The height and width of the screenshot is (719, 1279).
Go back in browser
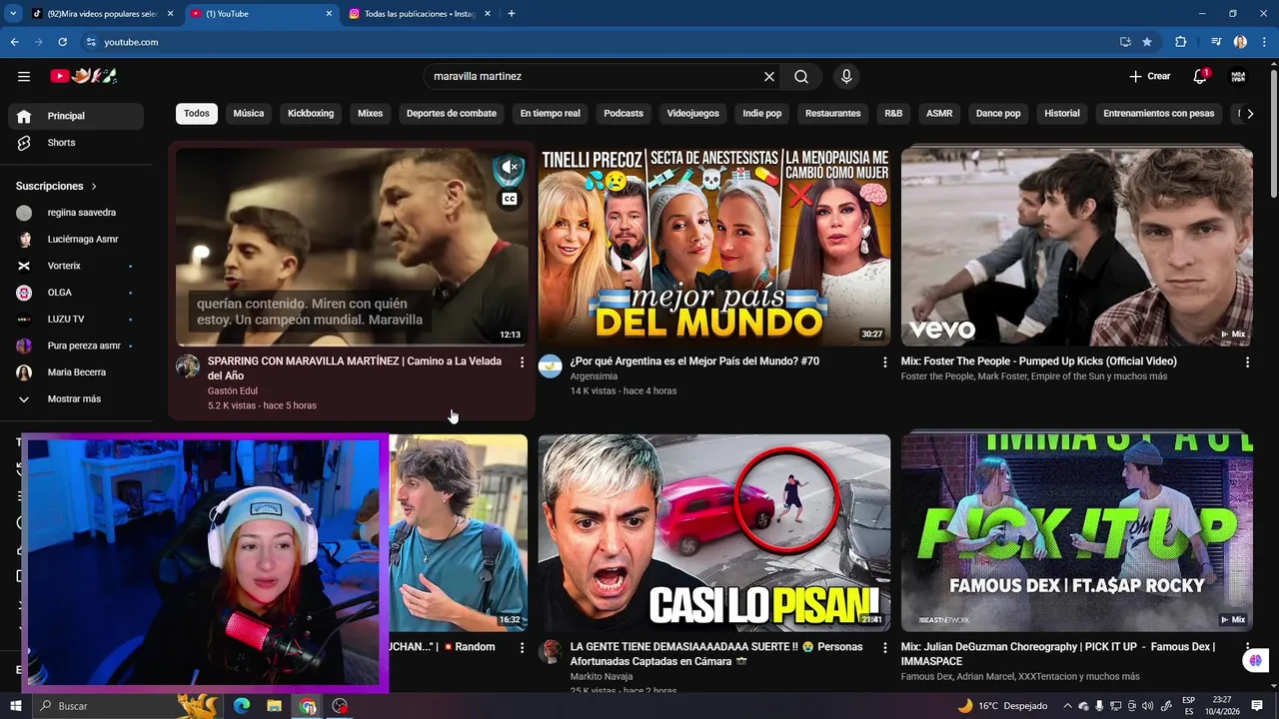[x=14, y=42]
